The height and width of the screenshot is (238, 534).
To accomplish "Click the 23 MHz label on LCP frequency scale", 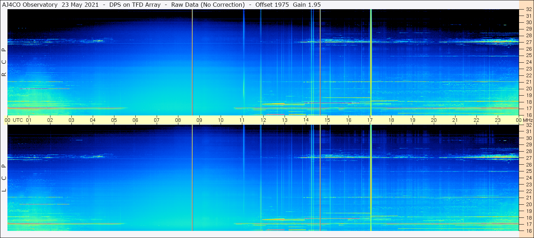I will point(529,185).
